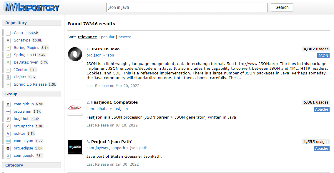Filter by org.apache group link

coord(24,126)
